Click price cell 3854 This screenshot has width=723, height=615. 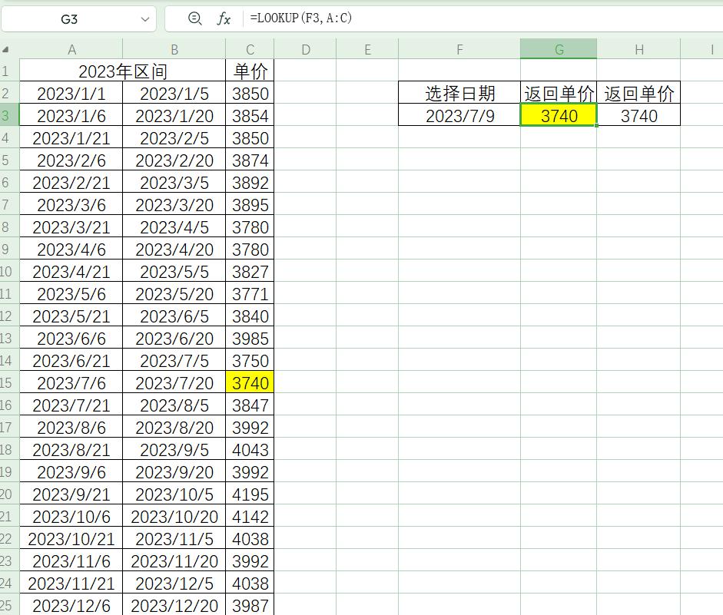coord(250,115)
